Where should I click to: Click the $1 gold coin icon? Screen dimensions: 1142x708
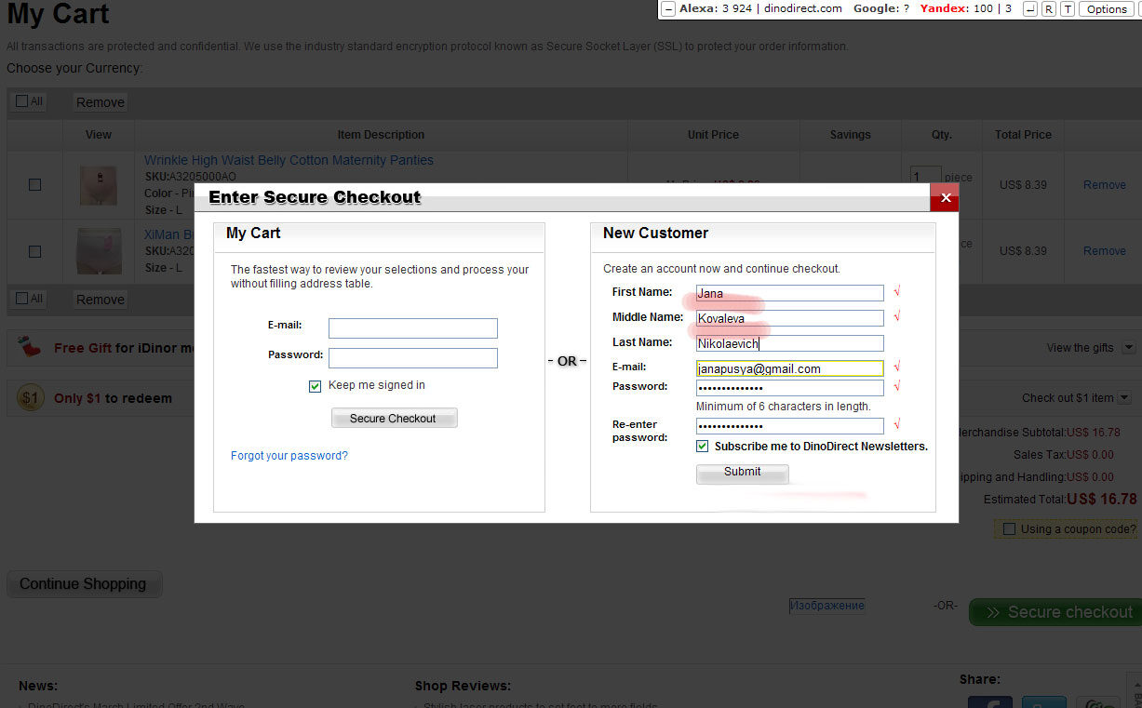30,398
